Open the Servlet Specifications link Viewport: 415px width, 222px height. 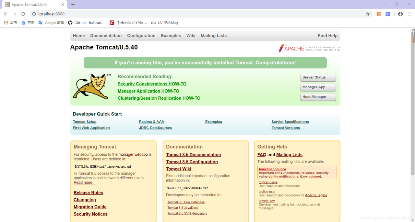[290, 122]
